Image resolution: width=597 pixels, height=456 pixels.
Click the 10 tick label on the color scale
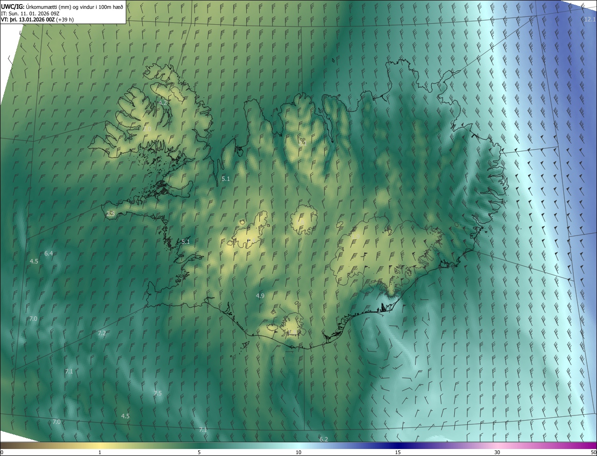(298, 452)
